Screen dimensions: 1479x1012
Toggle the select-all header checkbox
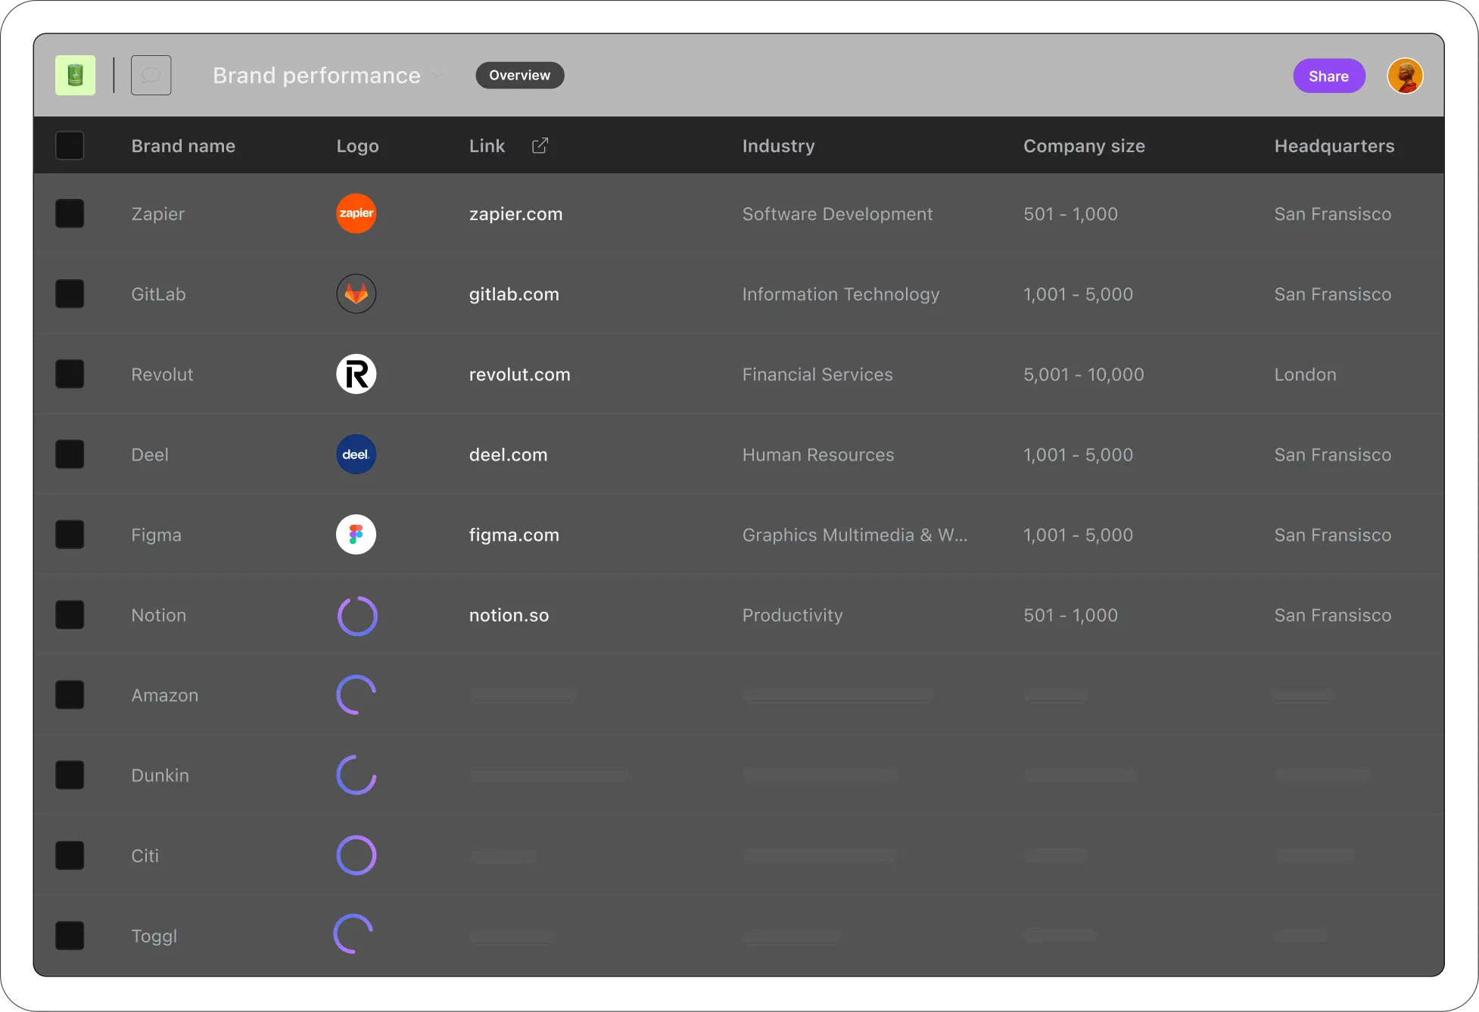(x=70, y=145)
